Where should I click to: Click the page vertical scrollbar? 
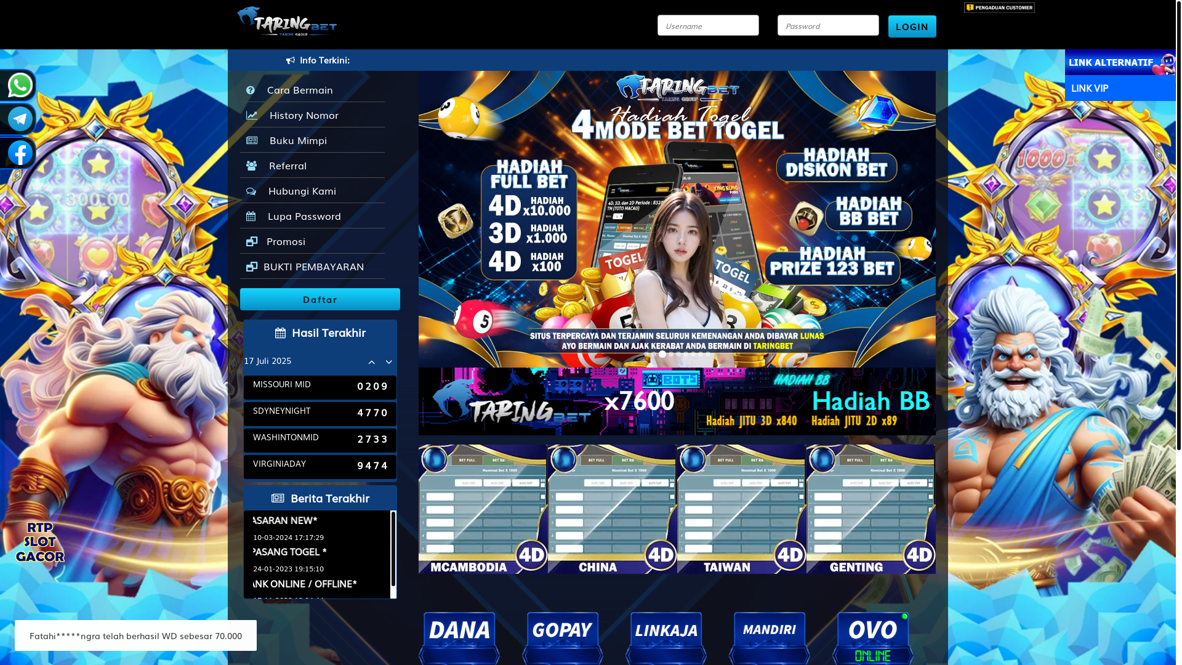click(1178, 225)
